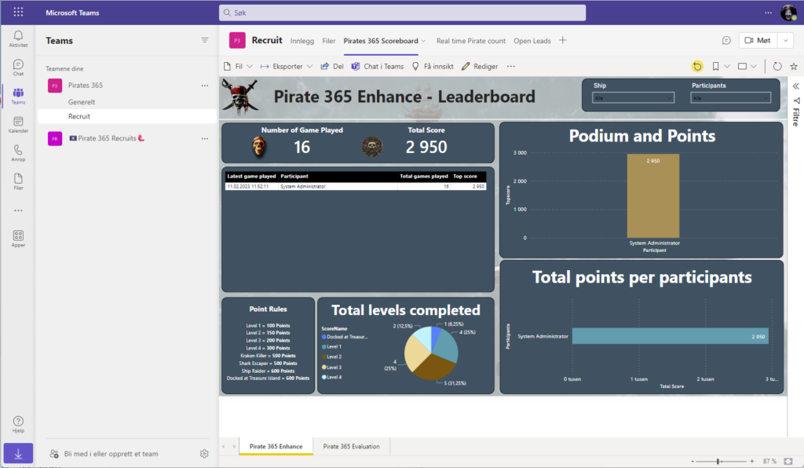Open the Aktivitet notifications bell
Viewport: 804px width, 468px height.
pos(18,38)
